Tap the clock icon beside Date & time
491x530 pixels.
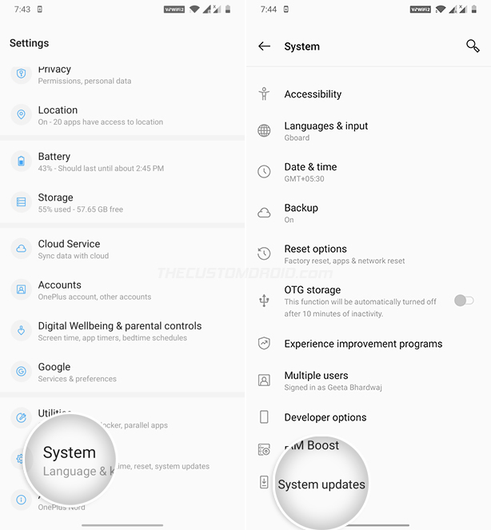click(264, 172)
